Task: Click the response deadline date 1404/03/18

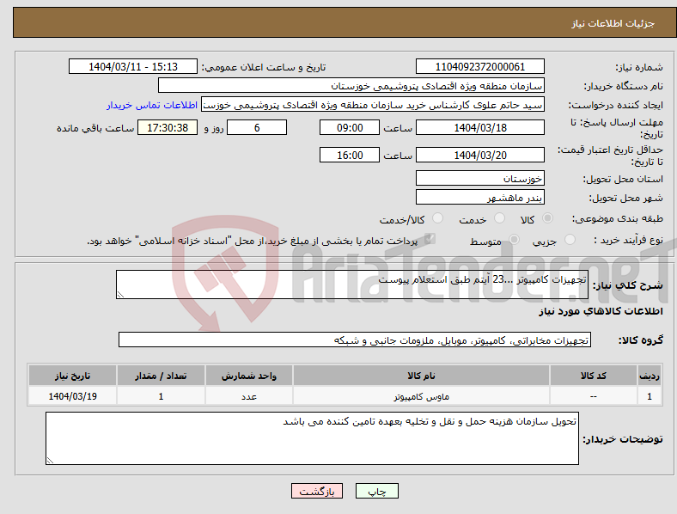Action: click(x=480, y=127)
